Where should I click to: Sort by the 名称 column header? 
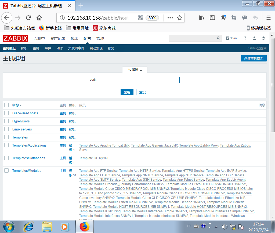coord(17,105)
